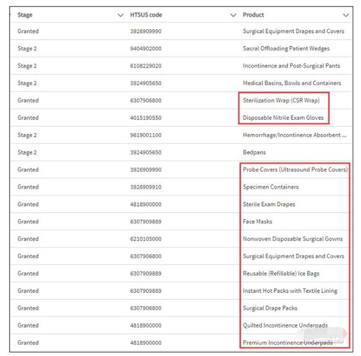
Task: Click HTSUS code 6108229020
Action: [x=146, y=66]
